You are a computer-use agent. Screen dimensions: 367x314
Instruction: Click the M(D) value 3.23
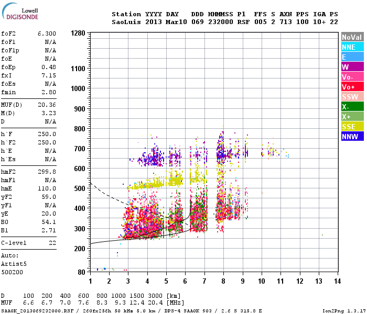coord(49,113)
